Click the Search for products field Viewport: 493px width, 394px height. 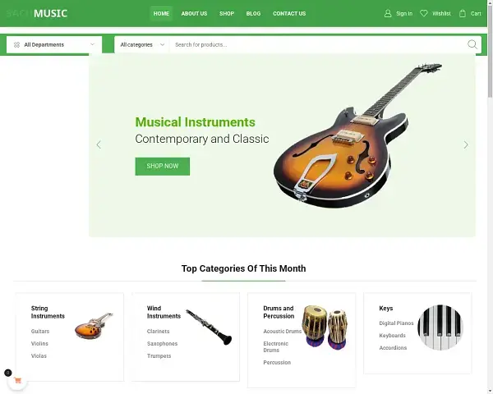[x=317, y=44]
